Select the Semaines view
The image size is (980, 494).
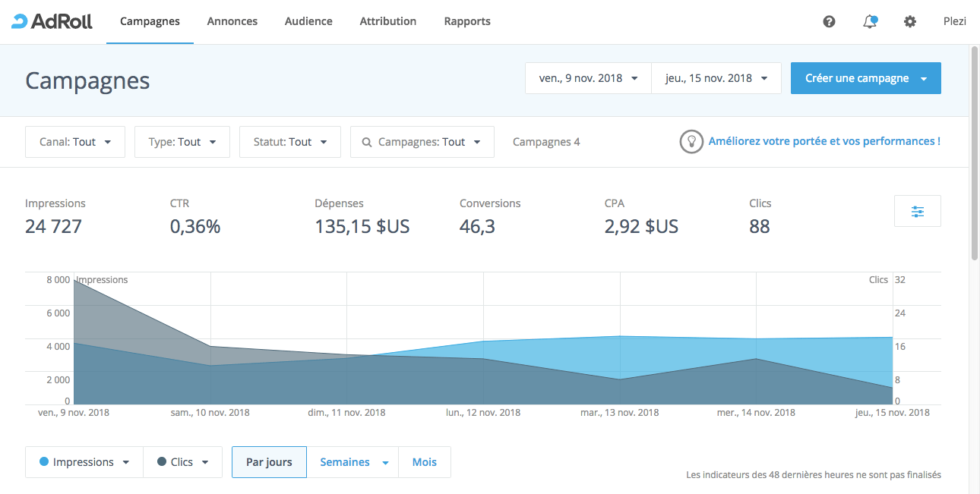352,462
